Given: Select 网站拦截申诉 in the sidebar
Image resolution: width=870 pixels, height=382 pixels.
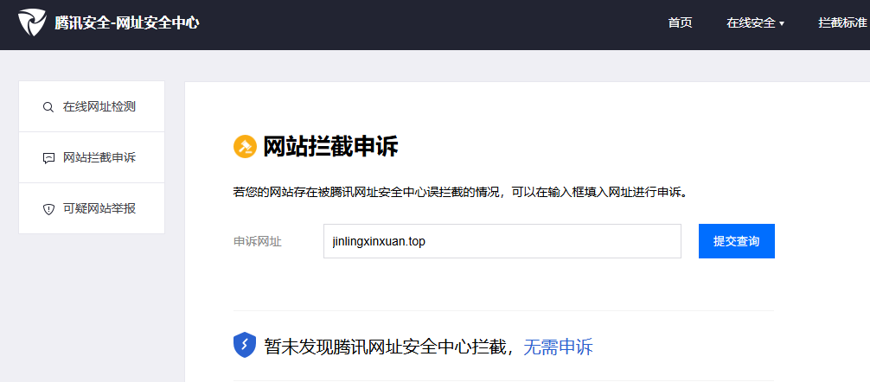Looking at the screenshot, I should (92, 157).
